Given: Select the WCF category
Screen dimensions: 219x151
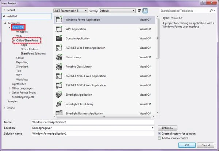Looking at the screenshot, I should pyautogui.click(x=19, y=75).
